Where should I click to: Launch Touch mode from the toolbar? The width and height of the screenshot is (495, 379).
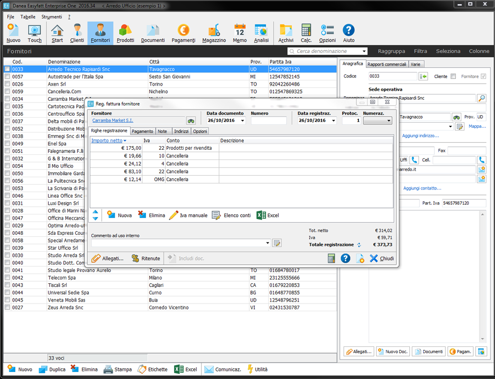tap(34, 33)
